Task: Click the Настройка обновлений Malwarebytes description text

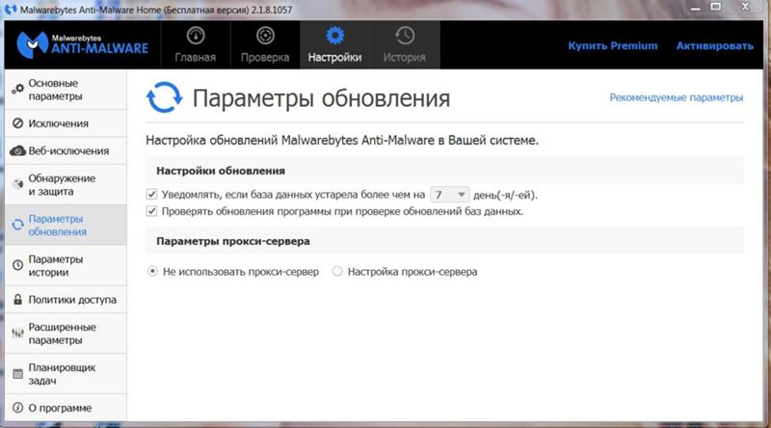Action: (x=342, y=140)
